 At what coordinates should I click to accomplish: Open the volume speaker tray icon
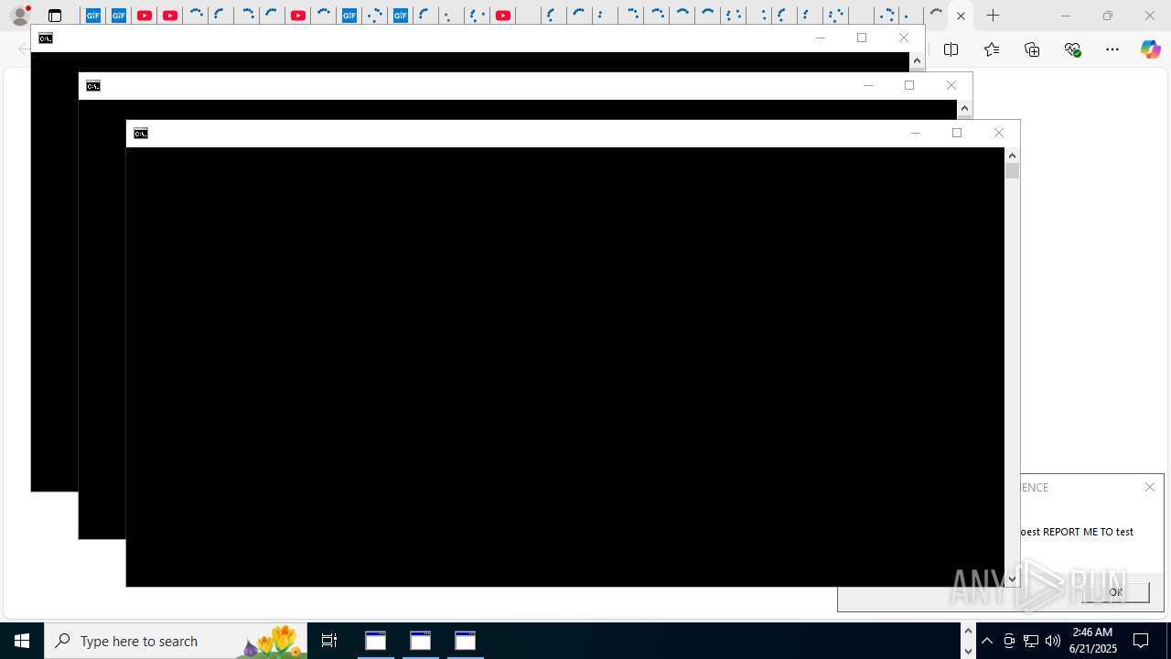coord(1053,641)
